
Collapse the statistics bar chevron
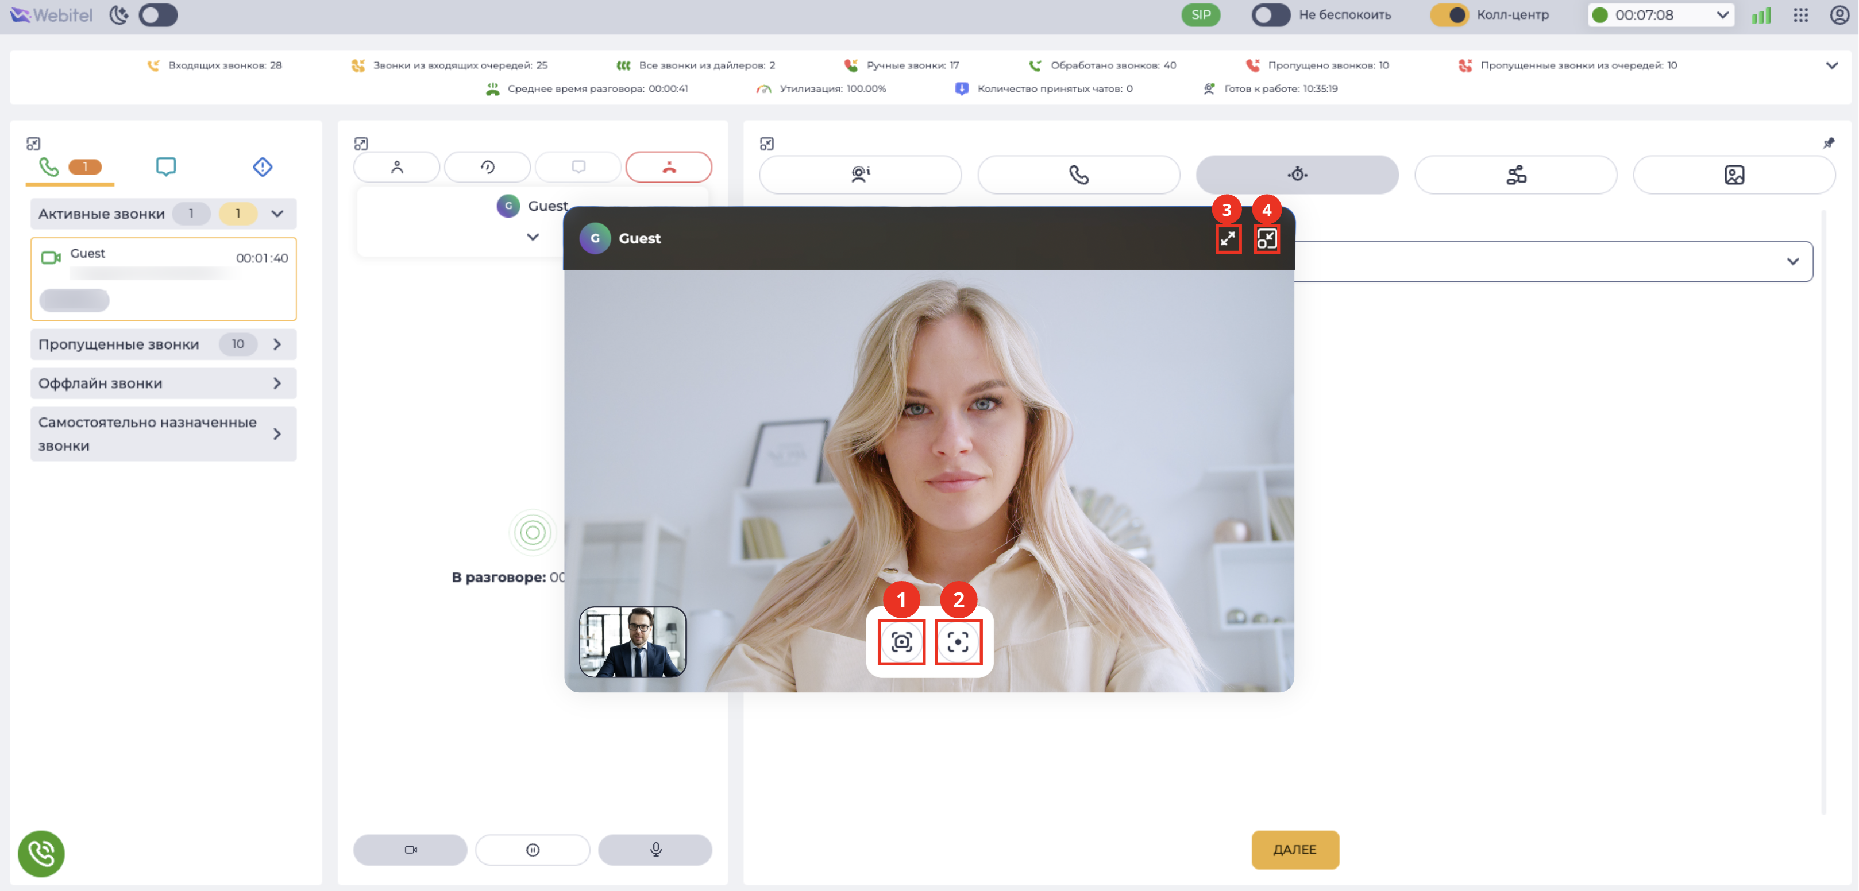1831,65
